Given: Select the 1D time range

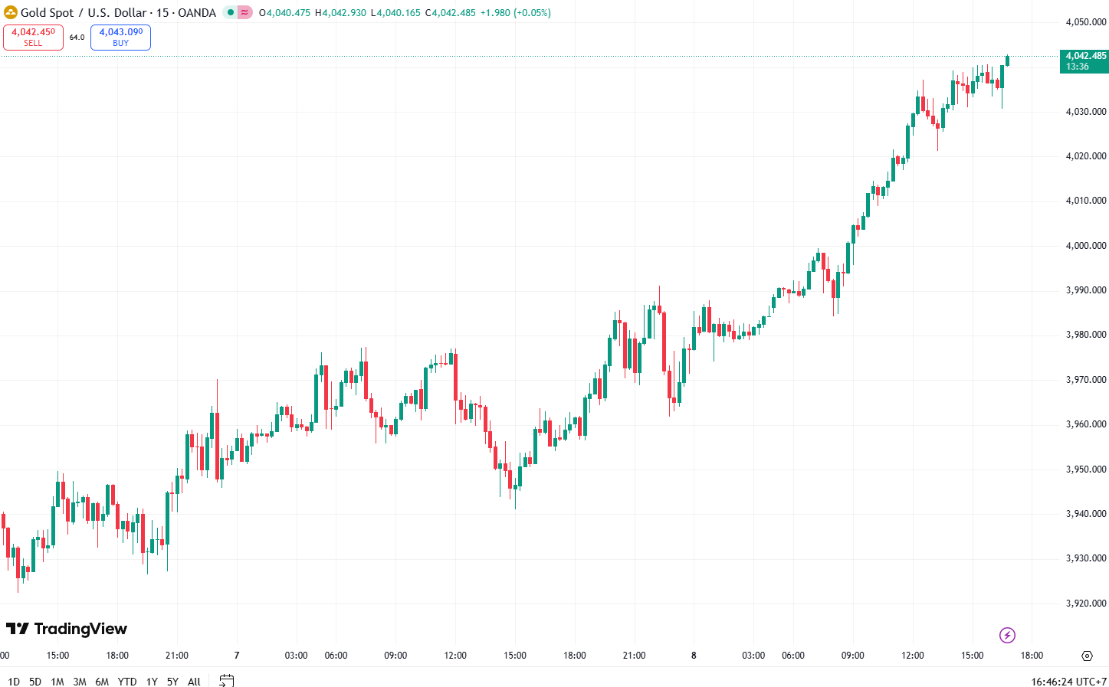Looking at the screenshot, I should pyautogui.click(x=14, y=682).
